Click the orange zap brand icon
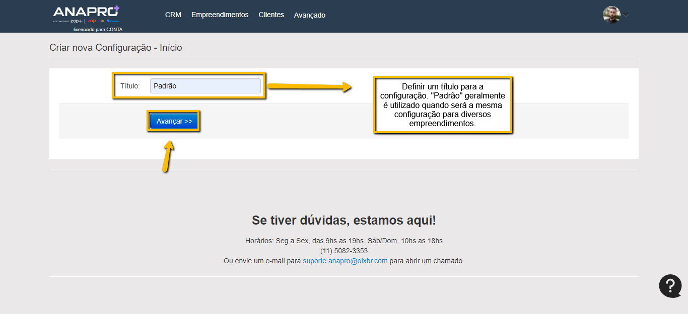 pos(92,21)
